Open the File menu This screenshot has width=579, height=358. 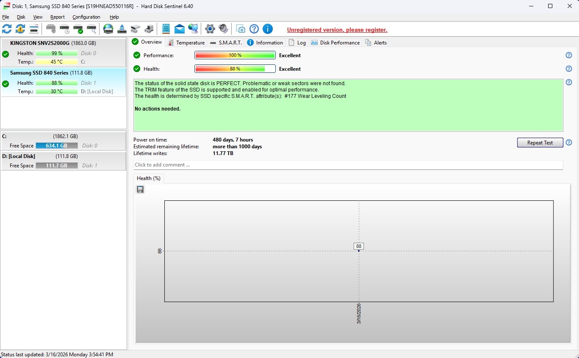6,17
